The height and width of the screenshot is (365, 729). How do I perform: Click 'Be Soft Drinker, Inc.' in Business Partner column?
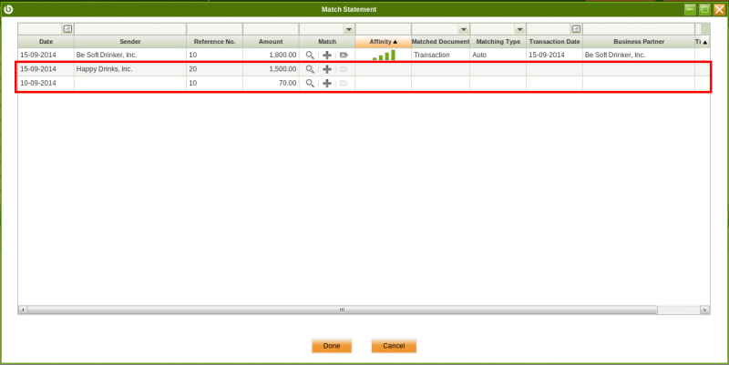tap(639, 55)
